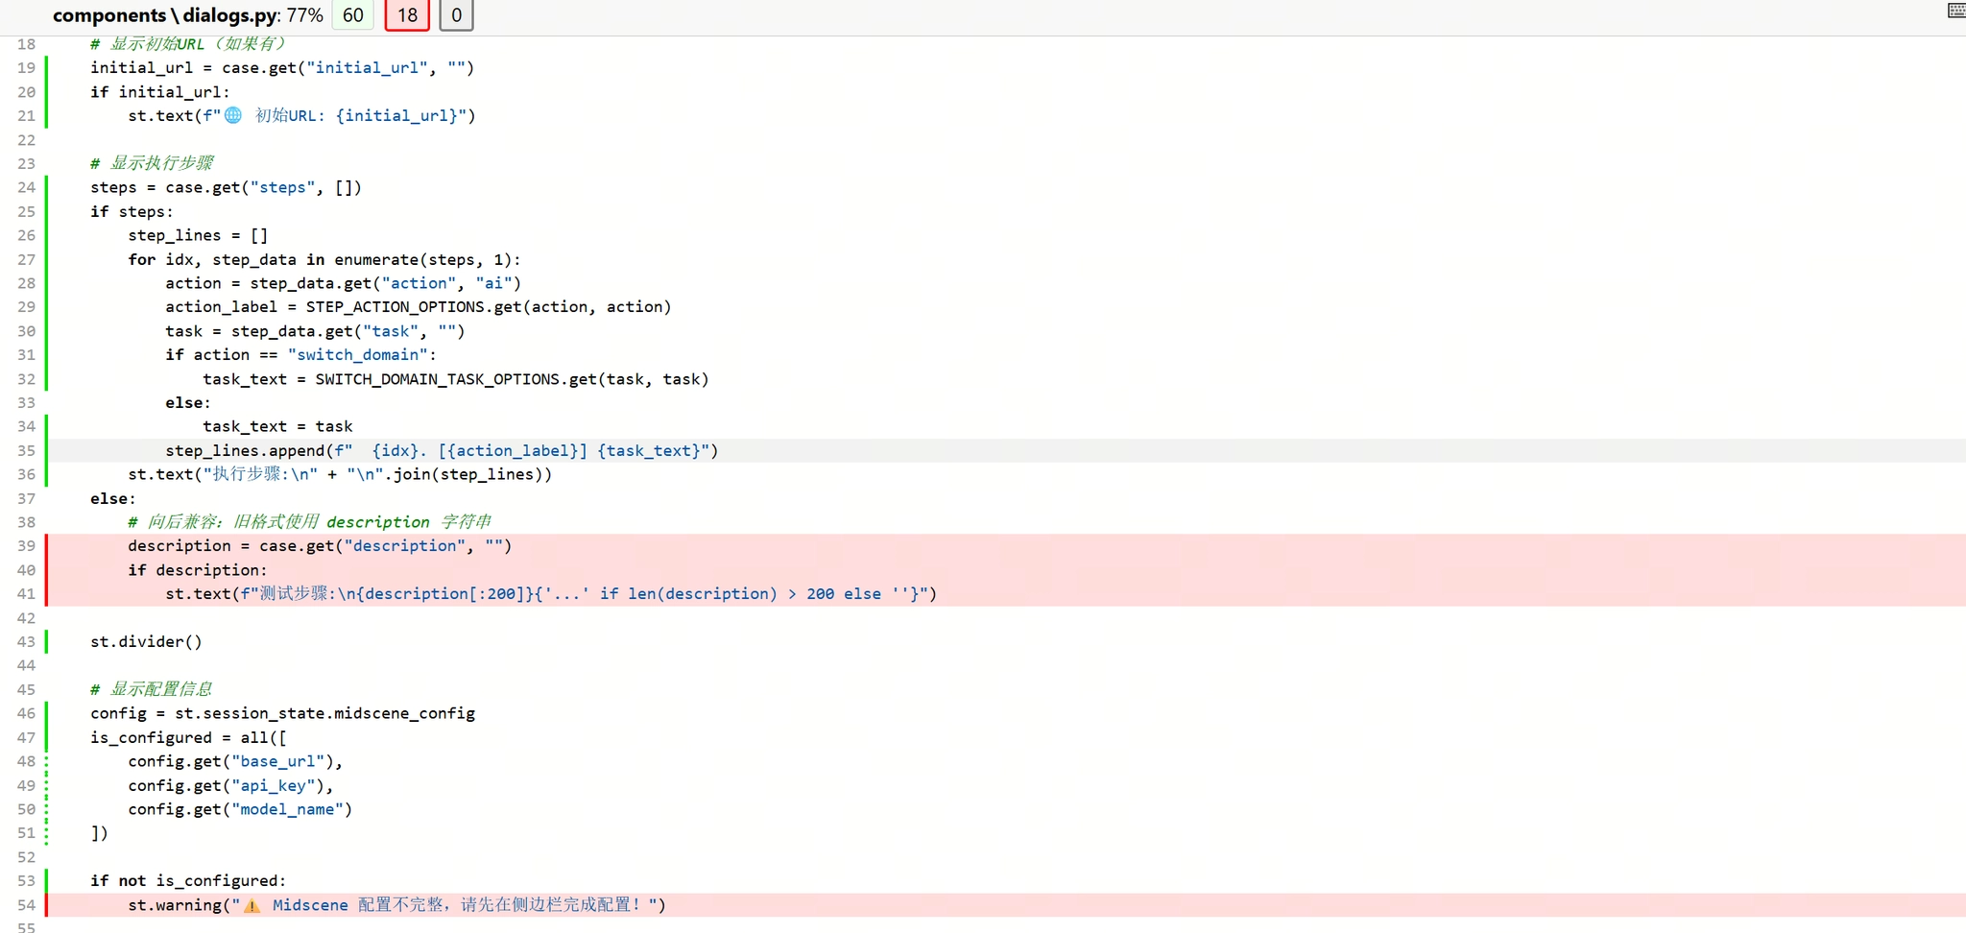Toggle the 0 excluded lines filter
Screen dimensions: 1966x933
click(x=456, y=15)
